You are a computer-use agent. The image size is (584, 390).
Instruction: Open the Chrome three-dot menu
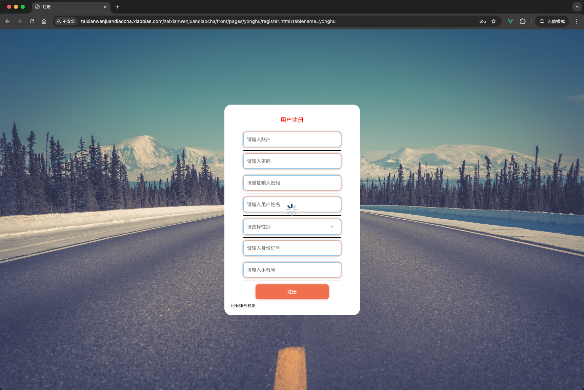pyautogui.click(x=577, y=21)
